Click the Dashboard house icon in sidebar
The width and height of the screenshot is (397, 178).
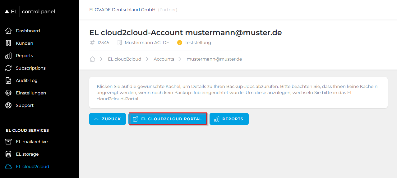click(x=9, y=31)
